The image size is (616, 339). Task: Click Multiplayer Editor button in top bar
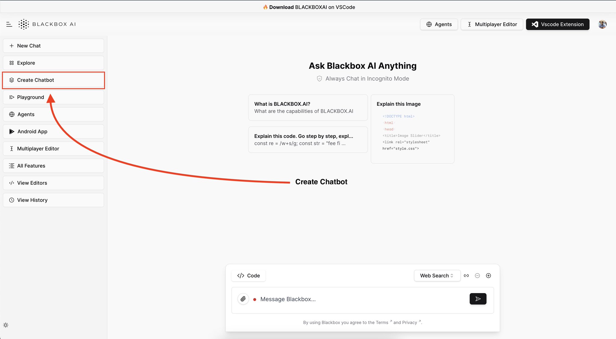click(492, 24)
